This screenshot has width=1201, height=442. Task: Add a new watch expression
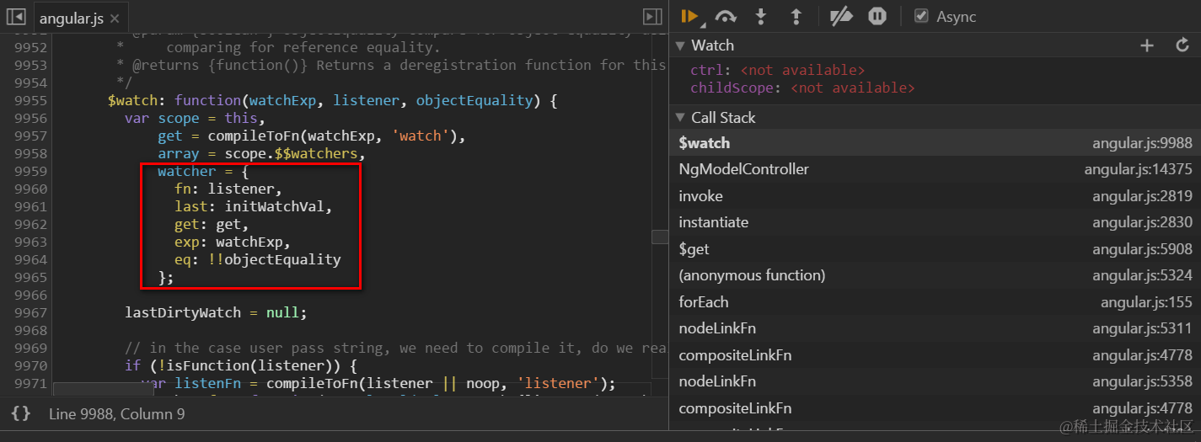1146,45
